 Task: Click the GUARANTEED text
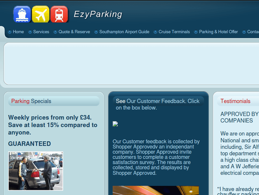[29, 144]
